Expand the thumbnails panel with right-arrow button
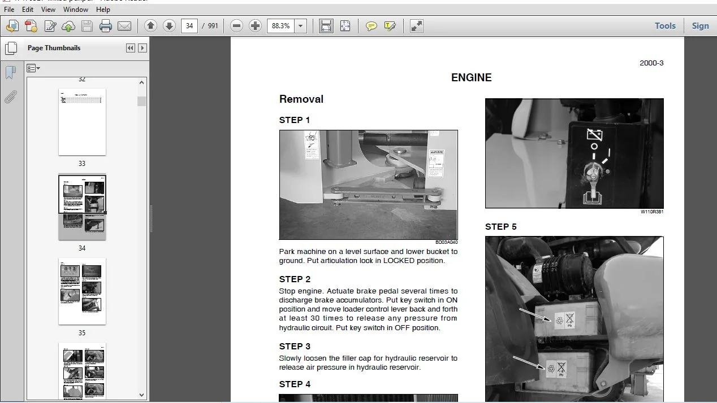Image resolution: width=717 pixels, height=403 pixels. pos(142,48)
